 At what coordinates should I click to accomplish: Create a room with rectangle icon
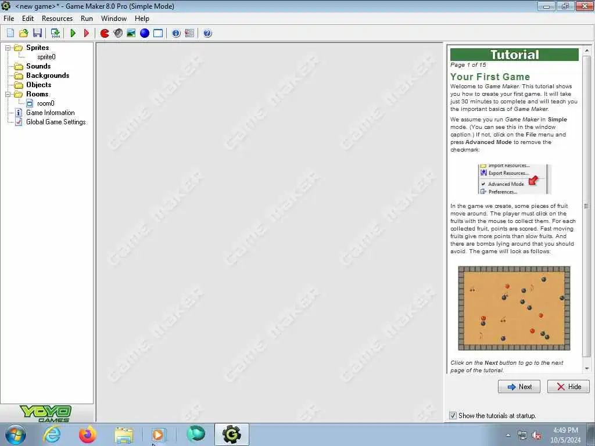[158, 33]
